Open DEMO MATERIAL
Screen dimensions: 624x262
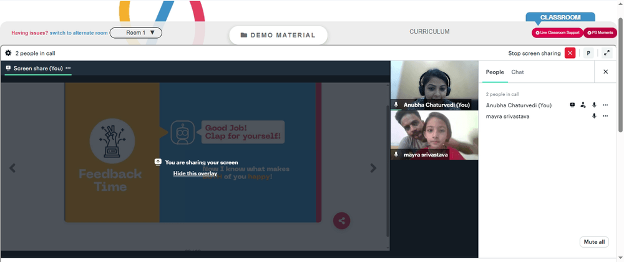tap(278, 35)
